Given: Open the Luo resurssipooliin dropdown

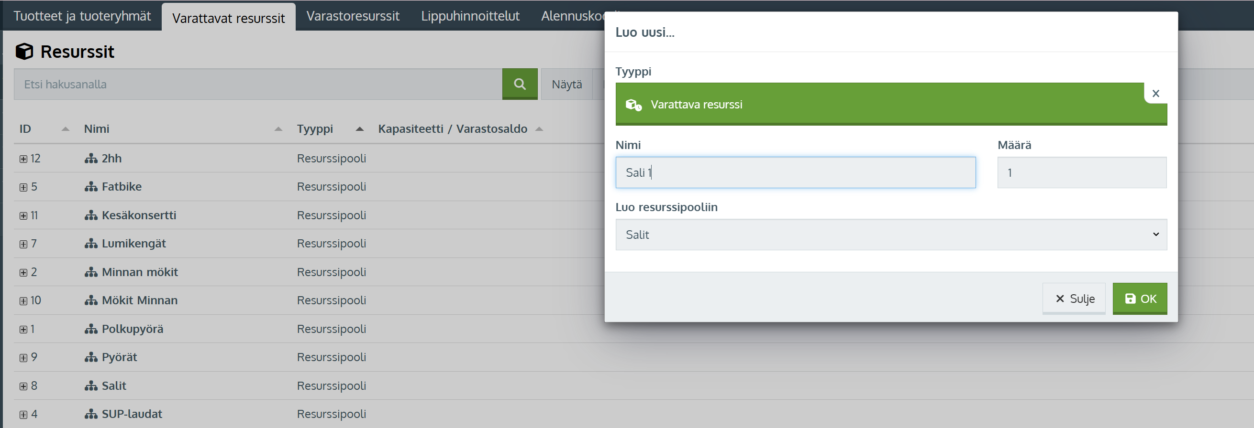Looking at the screenshot, I should 891,235.
